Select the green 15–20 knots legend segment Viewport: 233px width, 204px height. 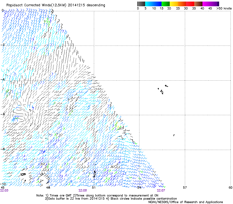(x=166, y=4)
